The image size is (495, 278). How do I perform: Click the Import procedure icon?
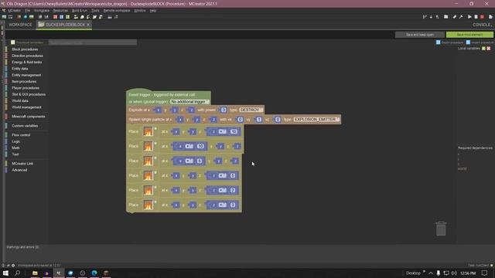pyautogui.click(x=468, y=42)
